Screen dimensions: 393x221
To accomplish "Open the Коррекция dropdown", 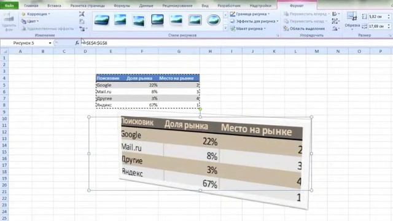I will [x=36, y=14].
